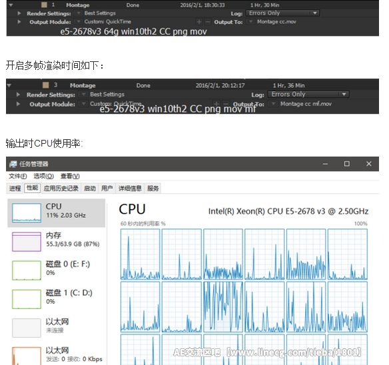Click the label color swatch of item 3
389x365 pixels.
[x=46, y=85]
